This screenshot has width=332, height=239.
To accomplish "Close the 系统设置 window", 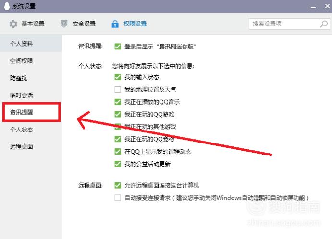I will pos(327,6).
